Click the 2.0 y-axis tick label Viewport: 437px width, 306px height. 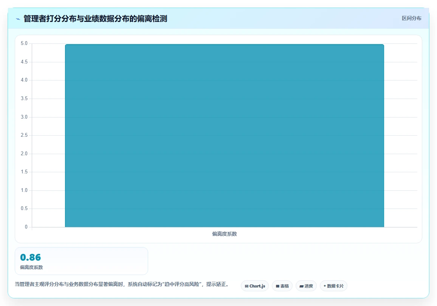pyautogui.click(x=24, y=154)
